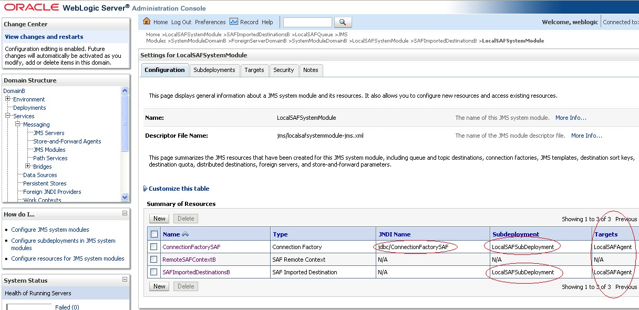The width and height of the screenshot is (639, 310).
Task: Collapse the How do I panel
Action: click(125, 213)
